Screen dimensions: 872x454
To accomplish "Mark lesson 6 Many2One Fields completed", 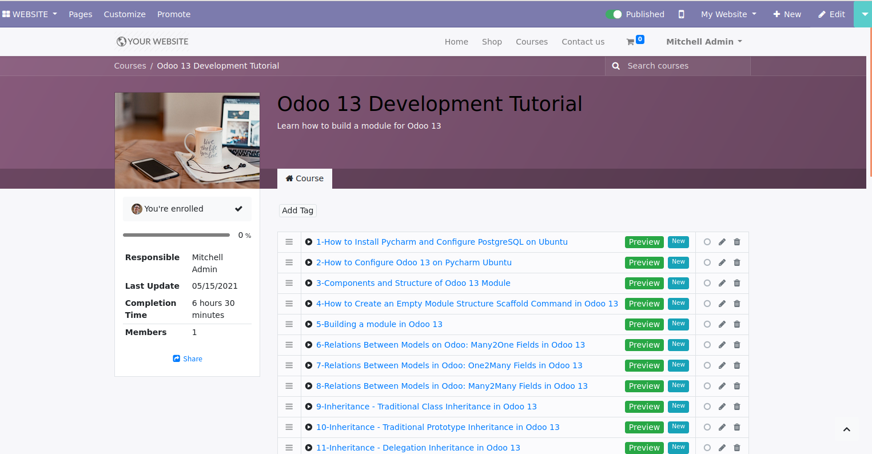I will click(707, 345).
